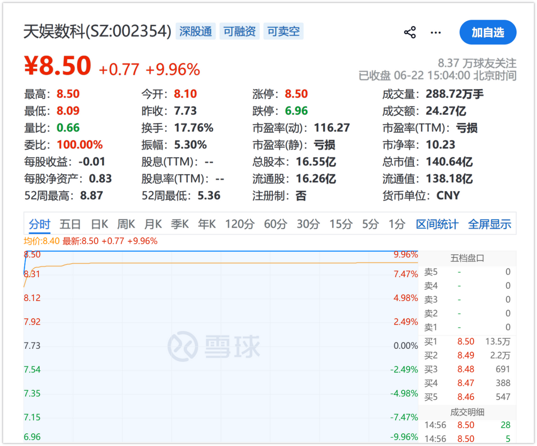Click the 市盈率(动) value 116.27
The height and width of the screenshot is (446, 537).
(332, 128)
